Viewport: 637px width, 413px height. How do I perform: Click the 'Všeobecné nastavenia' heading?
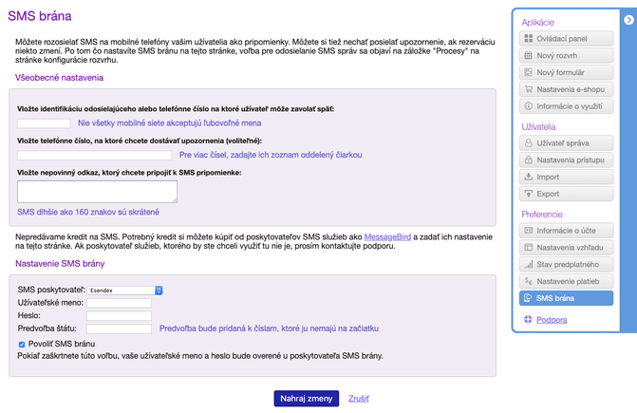[59, 78]
